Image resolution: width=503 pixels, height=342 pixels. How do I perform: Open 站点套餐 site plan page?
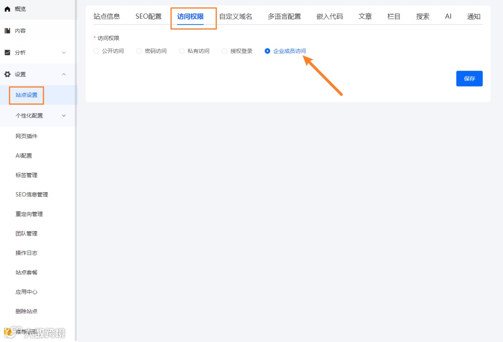pyautogui.click(x=27, y=272)
